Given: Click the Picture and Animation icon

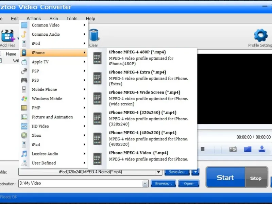Looking at the screenshot, I should click(24, 117).
